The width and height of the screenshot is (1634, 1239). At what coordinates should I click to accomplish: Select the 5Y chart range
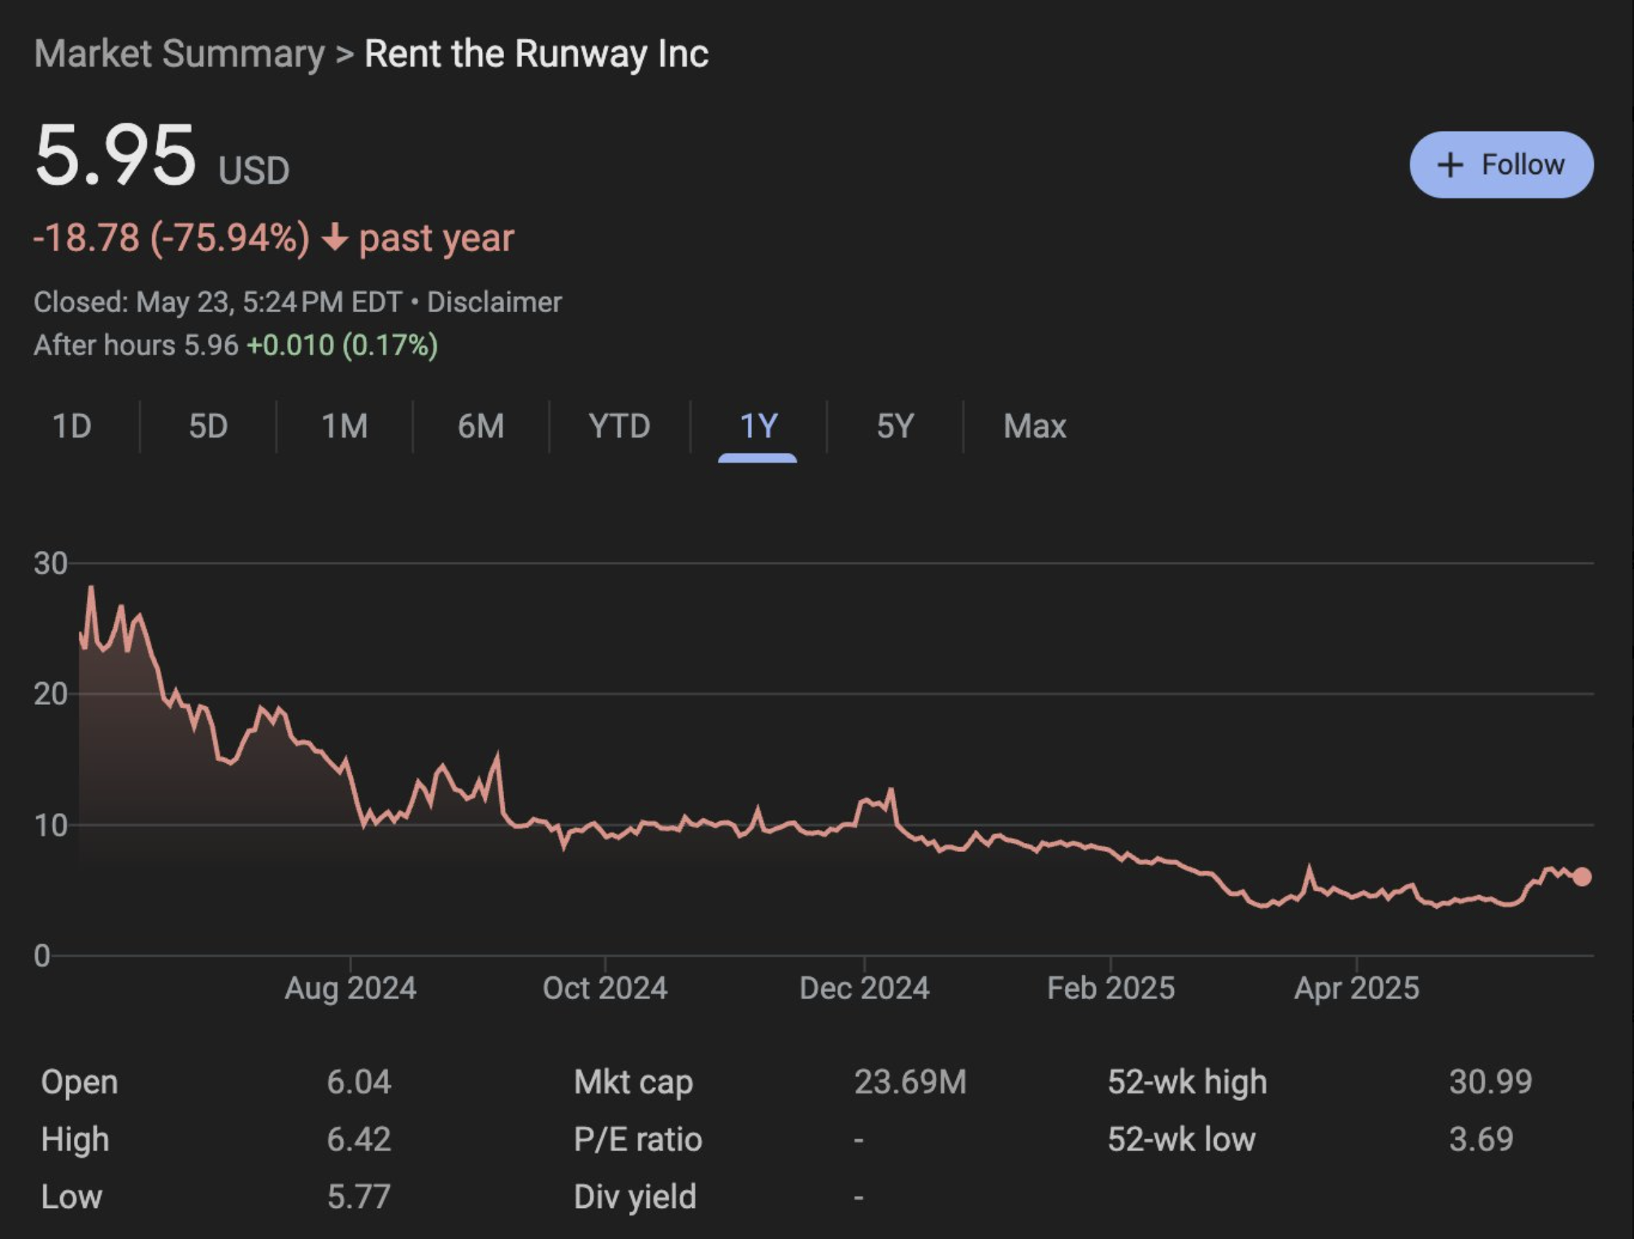pos(895,425)
